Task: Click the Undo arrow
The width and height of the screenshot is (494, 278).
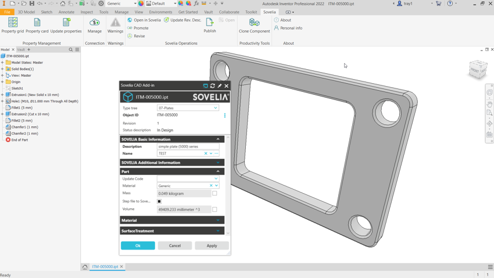Action: tap(40, 3)
